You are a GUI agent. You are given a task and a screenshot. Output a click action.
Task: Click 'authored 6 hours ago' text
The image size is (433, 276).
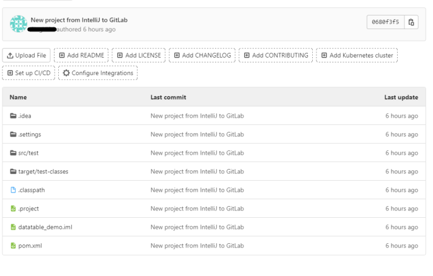86,29
